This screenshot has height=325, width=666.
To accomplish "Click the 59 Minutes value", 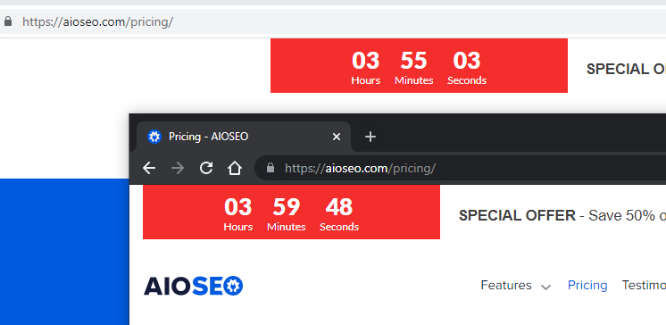I will 287,207.
